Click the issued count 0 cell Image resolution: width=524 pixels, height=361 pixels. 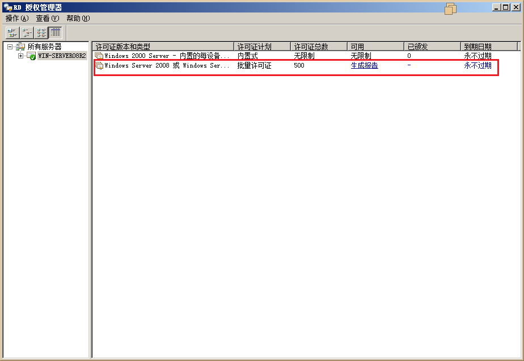click(x=409, y=56)
